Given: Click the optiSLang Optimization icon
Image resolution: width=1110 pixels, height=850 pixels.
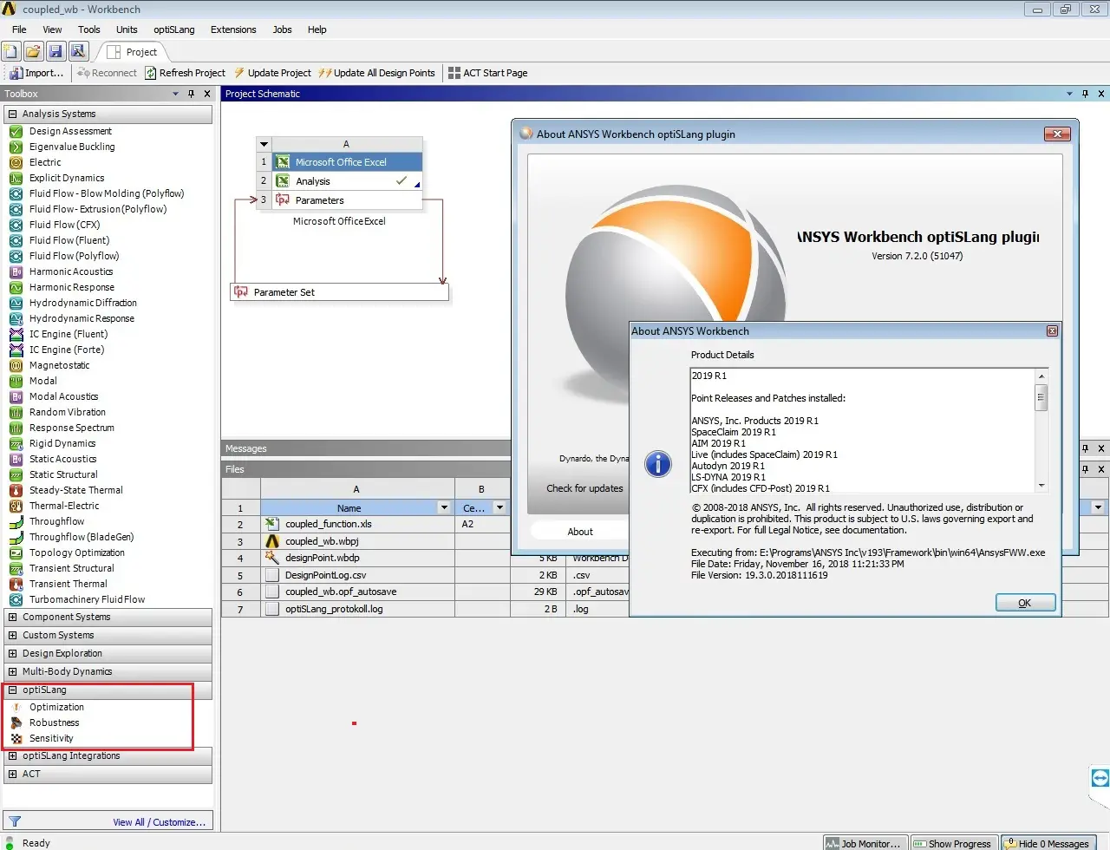Looking at the screenshot, I should pyautogui.click(x=16, y=707).
